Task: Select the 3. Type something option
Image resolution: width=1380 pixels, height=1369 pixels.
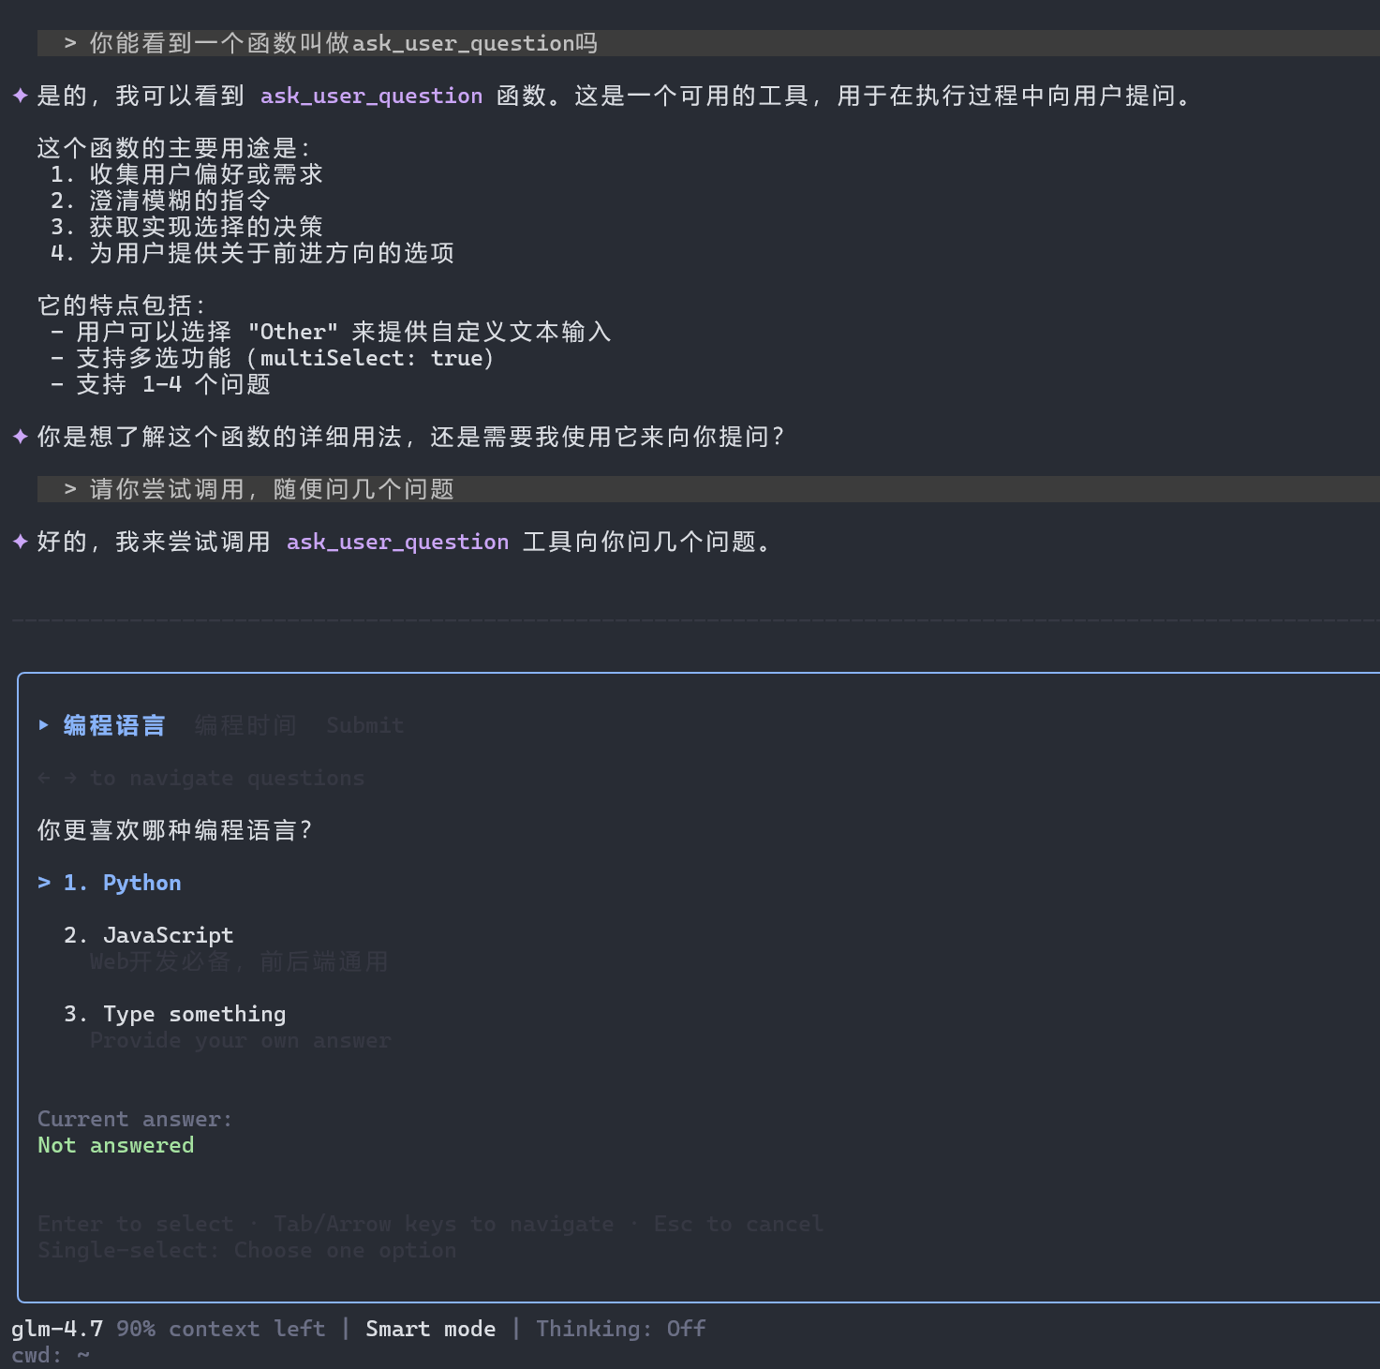Action: click(x=194, y=1014)
